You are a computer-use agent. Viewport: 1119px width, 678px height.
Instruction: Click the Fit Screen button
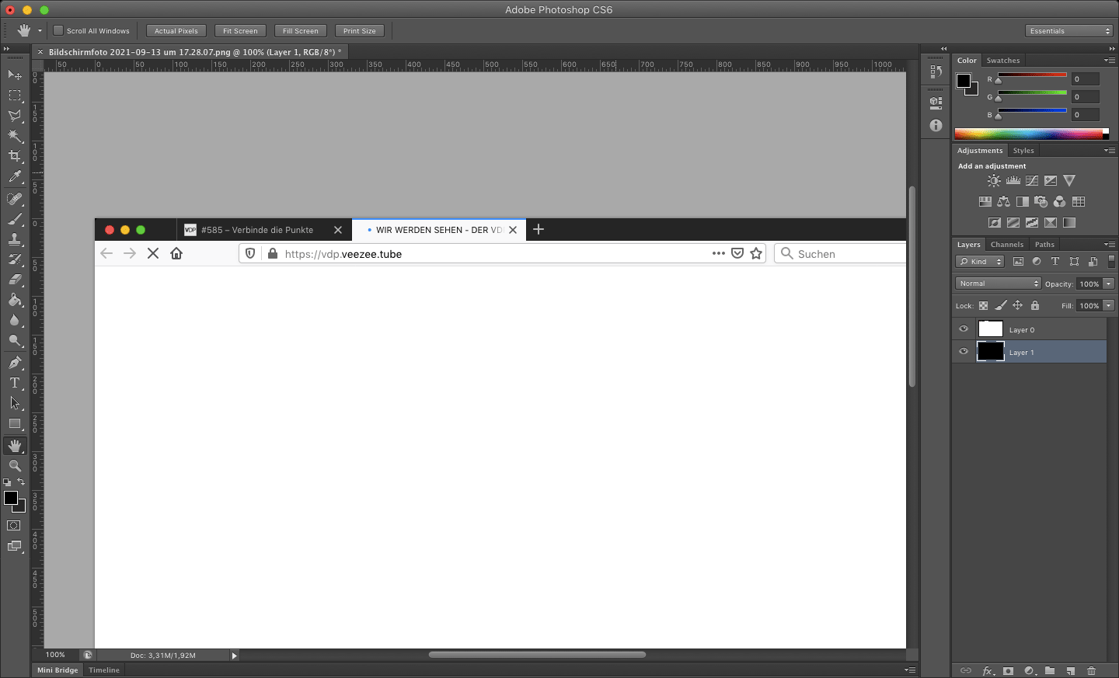pyautogui.click(x=240, y=31)
